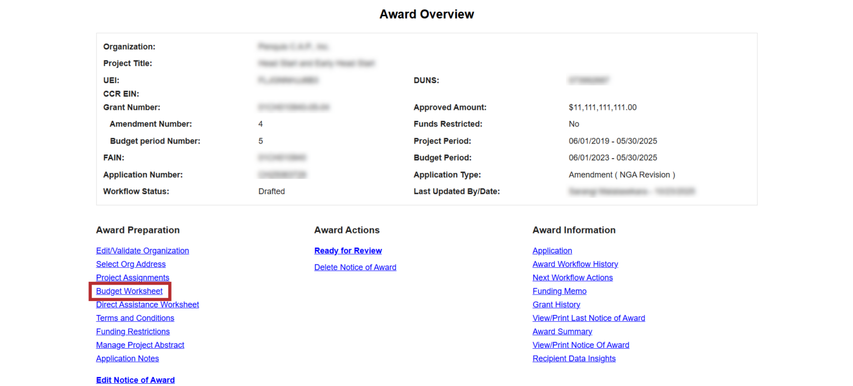Image resolution: width=853 pixels, height=386 pixels.
Task: Open the Award Summary link
Action: [562, 332]
